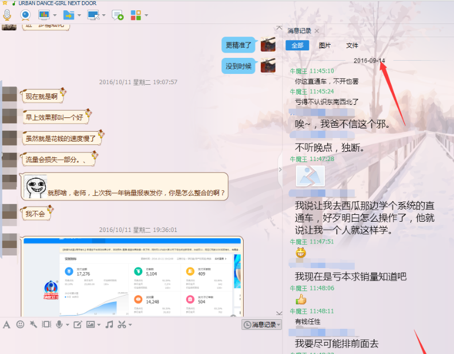Click the magic emoticon wand icon

click(33, 324)
